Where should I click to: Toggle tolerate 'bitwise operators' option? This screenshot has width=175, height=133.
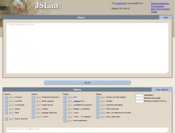click(33, 101)
